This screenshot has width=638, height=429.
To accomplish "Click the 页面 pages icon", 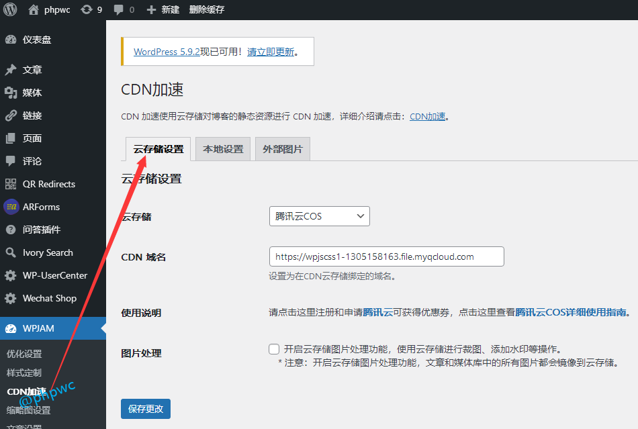I will 11,138.
